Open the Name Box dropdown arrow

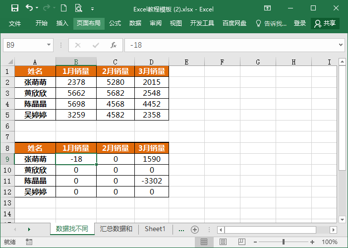(x=49, y=45)
